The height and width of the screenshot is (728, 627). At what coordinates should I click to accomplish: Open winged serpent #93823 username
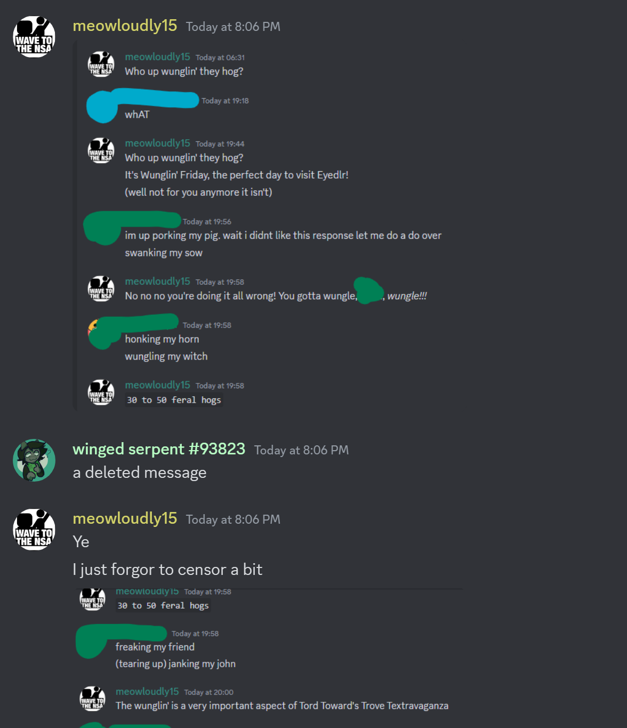point(159,449)
